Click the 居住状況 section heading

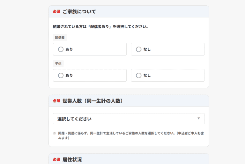(x=72, y=160)
